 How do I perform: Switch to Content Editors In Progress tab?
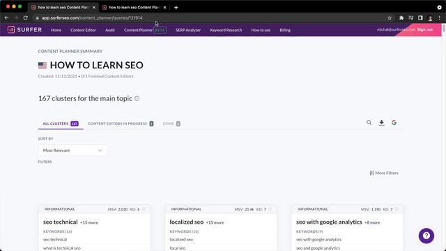121,123
